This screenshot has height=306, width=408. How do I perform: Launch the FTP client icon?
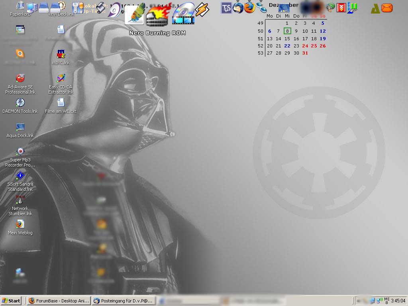tap(352, 8)
